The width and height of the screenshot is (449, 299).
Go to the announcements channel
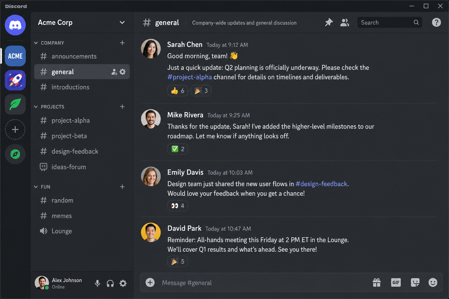82,56
